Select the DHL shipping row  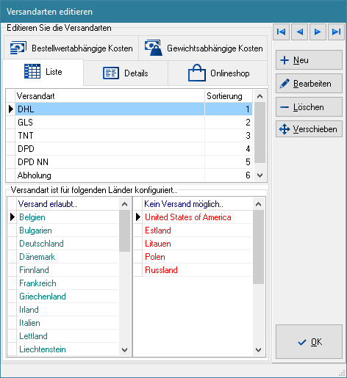(134, 109)
